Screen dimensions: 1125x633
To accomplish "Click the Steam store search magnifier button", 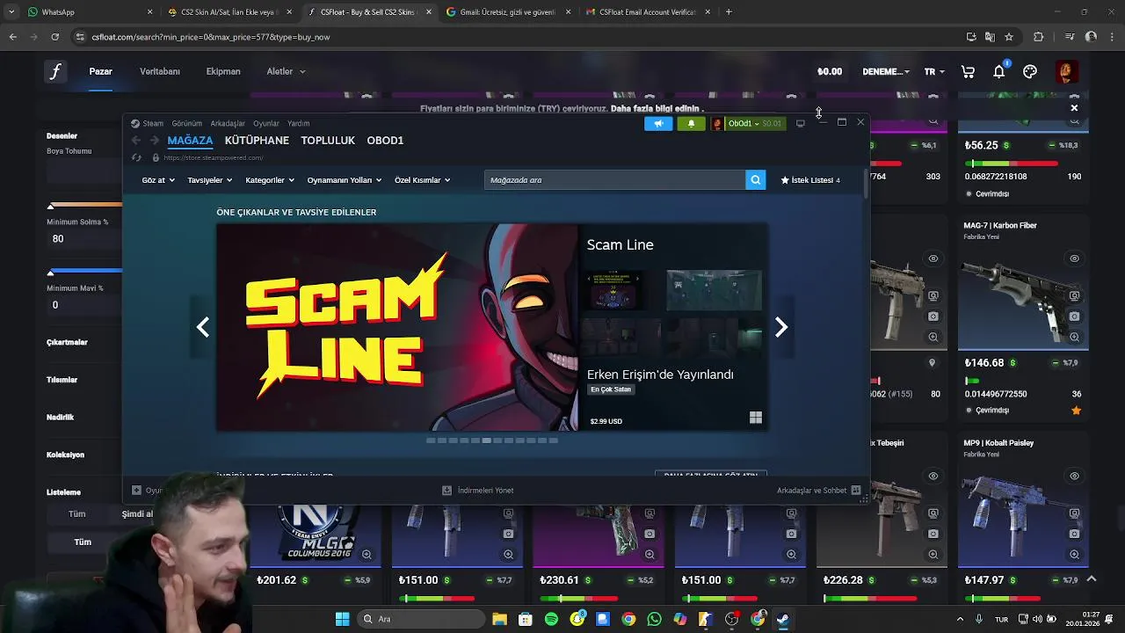I will 756,180.
